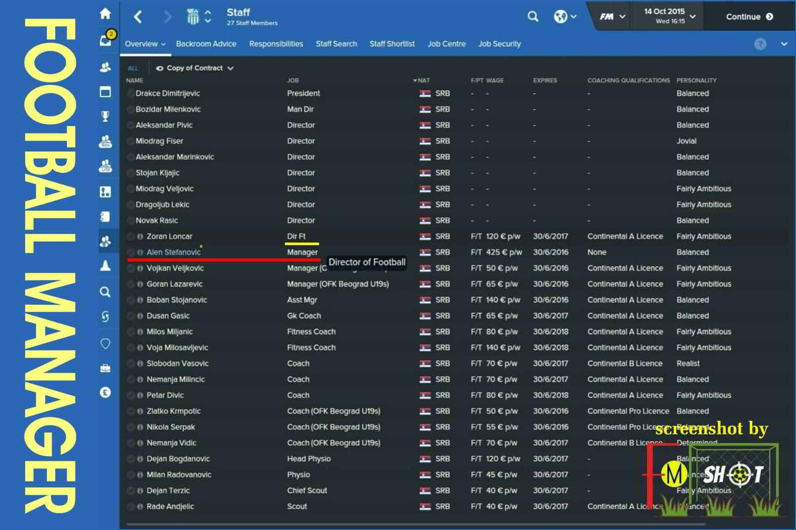
Task: Tick the selector for Bozidar Milenkovic
Action: click(x=131, y=110)
